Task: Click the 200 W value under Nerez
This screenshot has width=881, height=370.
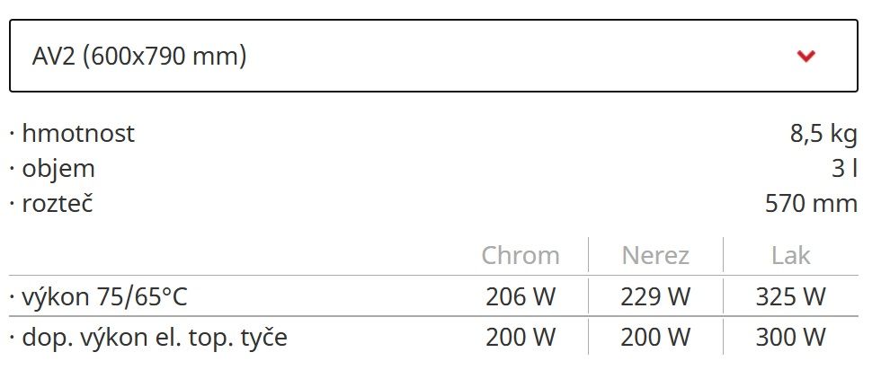Action: 655,338
